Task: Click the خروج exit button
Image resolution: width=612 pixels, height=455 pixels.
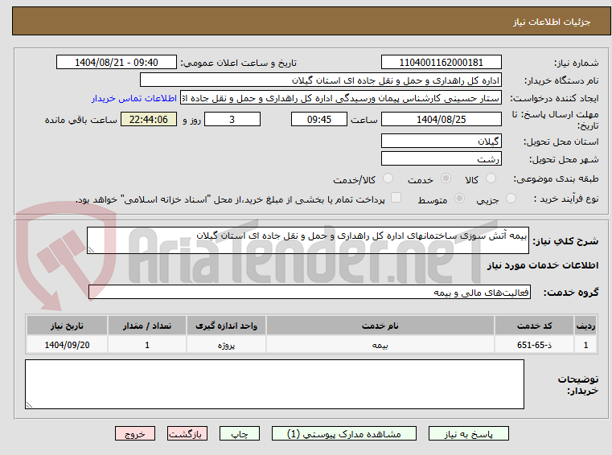Action: tap(134, 434)
